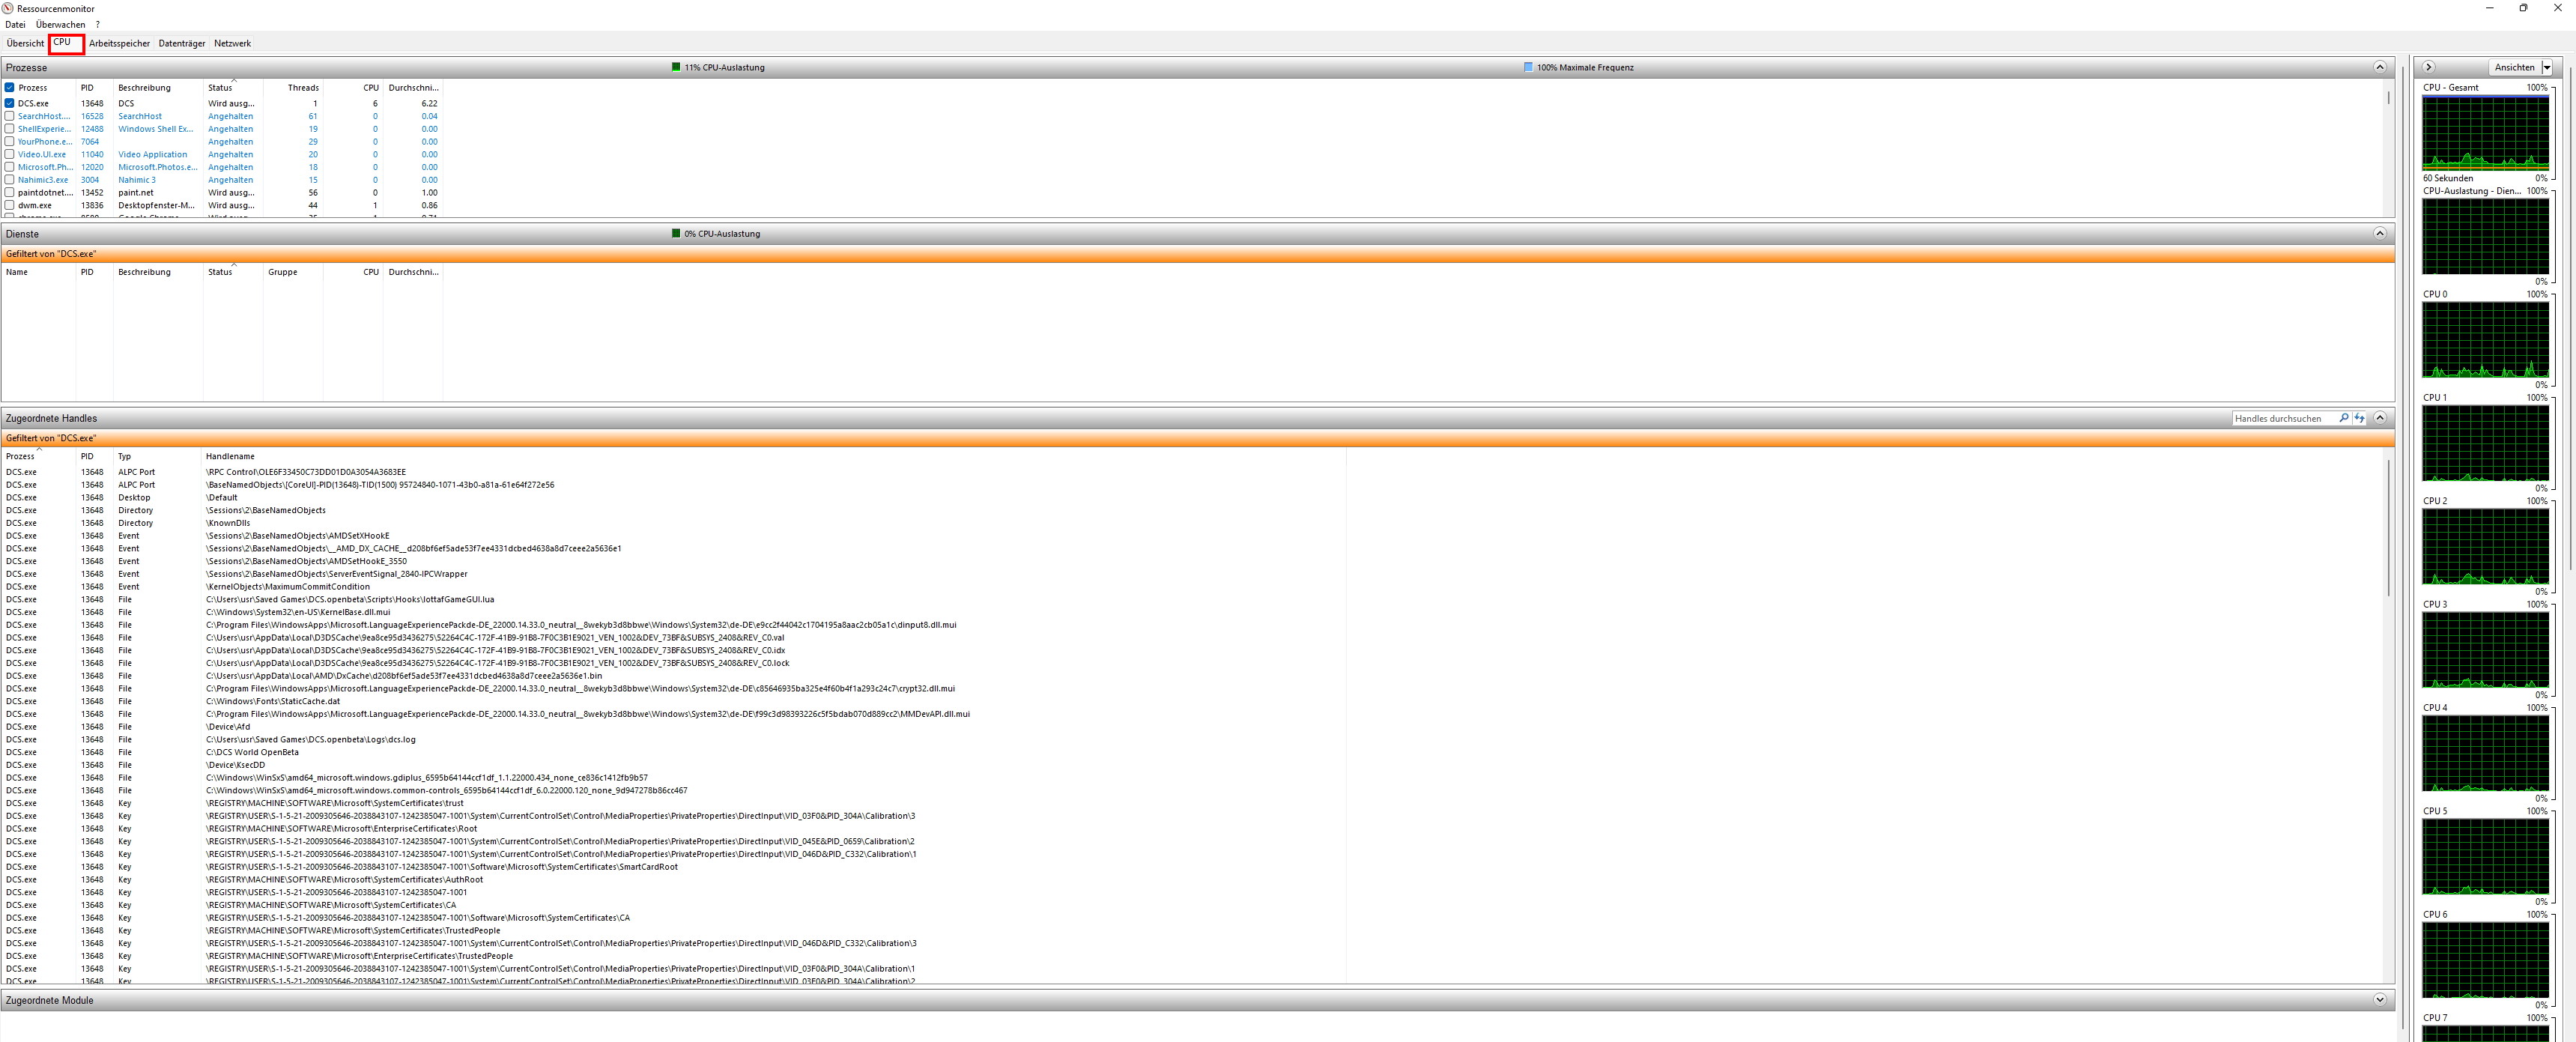Click the orange Gefiltert von DCS.exe Dienste bar
The width and height of the screenshot is (2576, 1042).
[1198, 254]
